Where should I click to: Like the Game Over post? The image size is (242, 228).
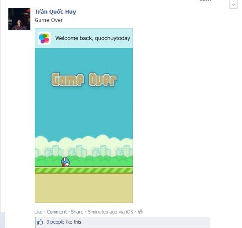pyautogui.click(x=38, y=212)
